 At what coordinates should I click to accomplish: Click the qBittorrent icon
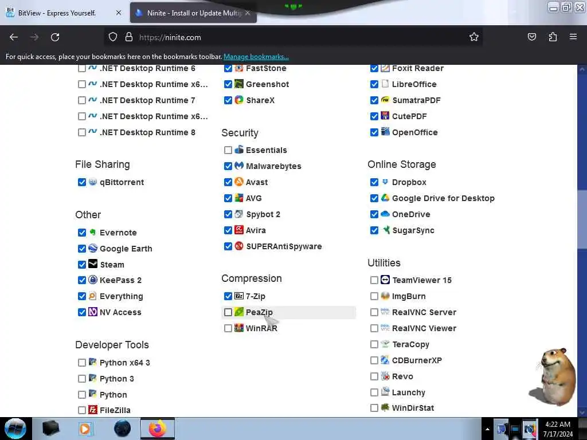click(93, 182)
